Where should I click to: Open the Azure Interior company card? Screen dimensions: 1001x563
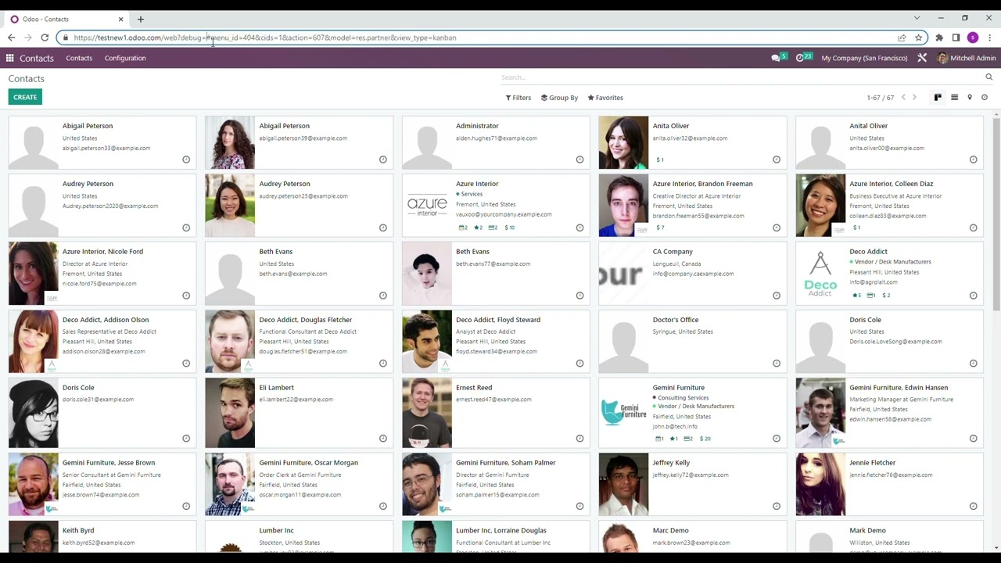pyautogui.click(x=496, y=205)
